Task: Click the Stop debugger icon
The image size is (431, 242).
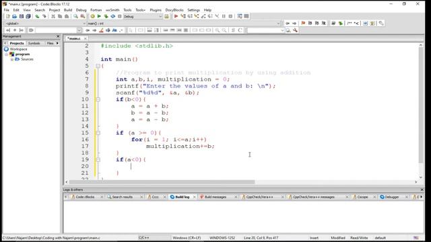Action: (x=230, y=16)
